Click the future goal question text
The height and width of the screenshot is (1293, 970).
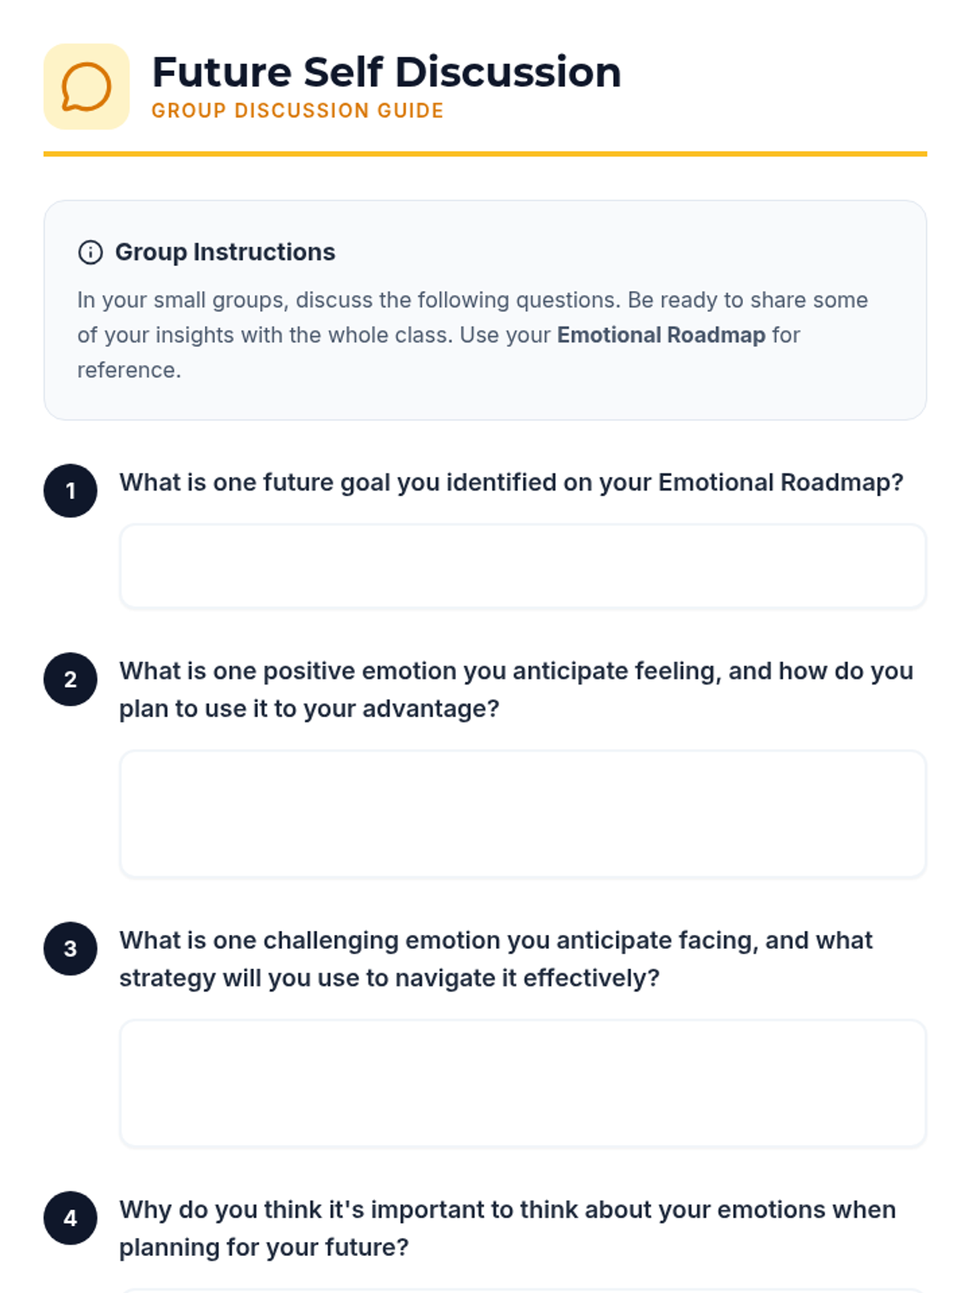pos(511,482)
